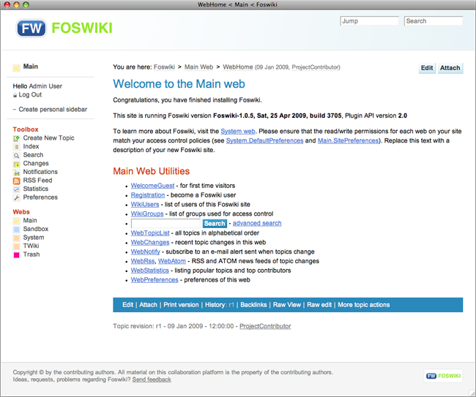Click Backlinks in the action bar
Viewport: 476px width, 397px height.
pyautogui.click(x=253, y=305)
